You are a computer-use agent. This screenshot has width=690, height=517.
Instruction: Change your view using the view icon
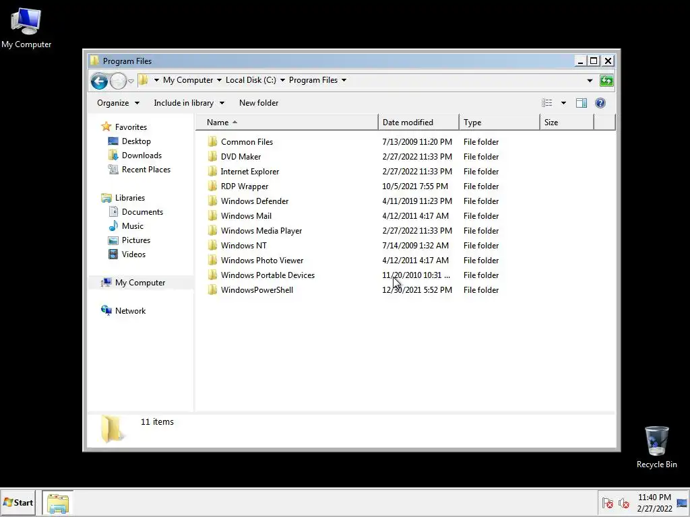(547, 103)
